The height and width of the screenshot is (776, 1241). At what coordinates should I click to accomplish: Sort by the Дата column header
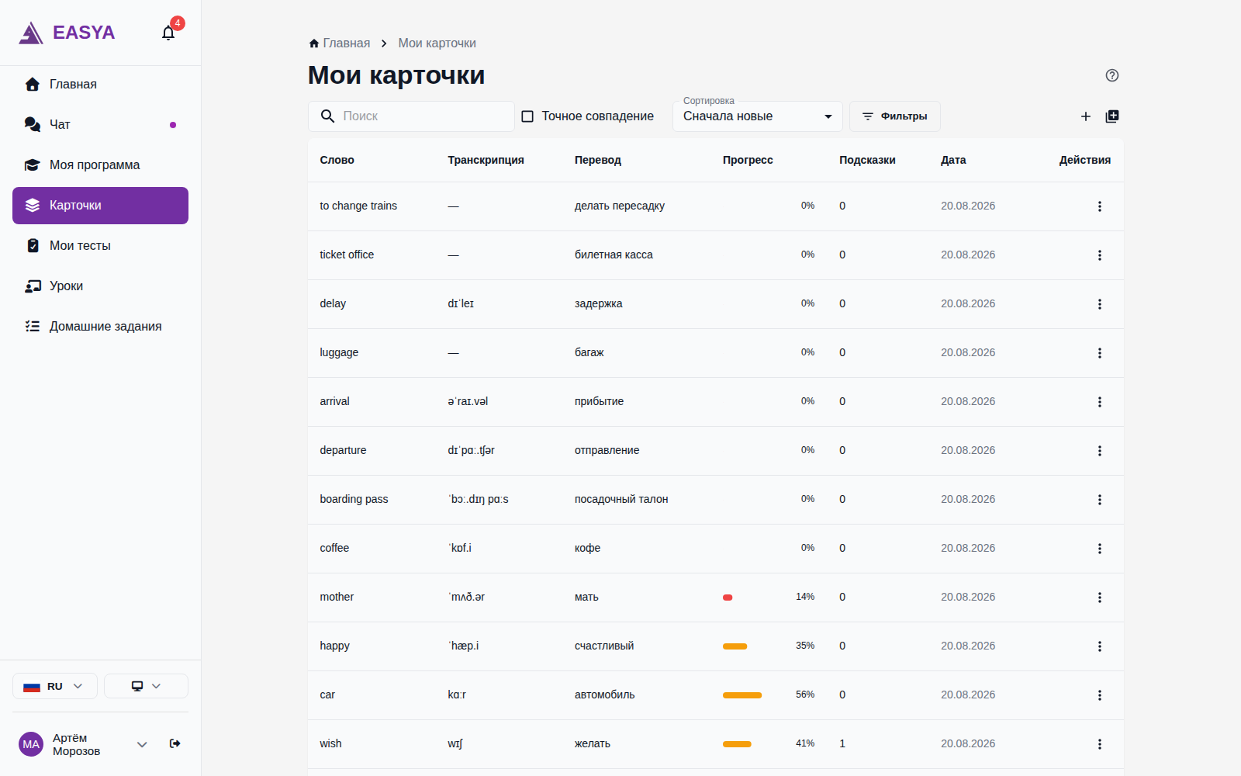pos(953,160)
